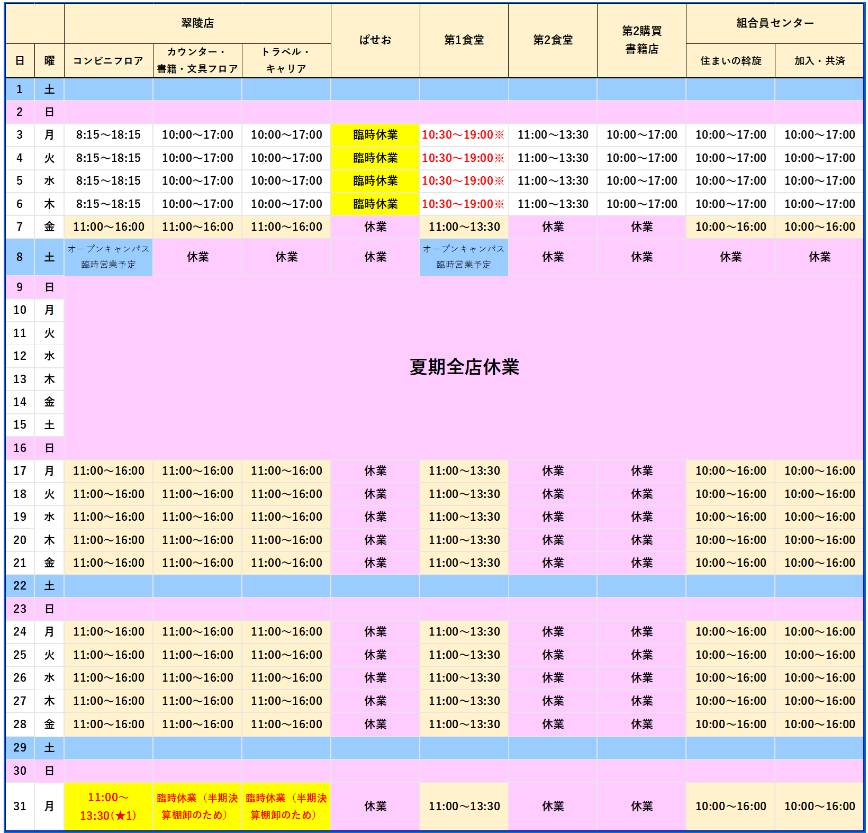Click the 加入・共済 column header
The image size is (868, 833).
pos(819,61)
